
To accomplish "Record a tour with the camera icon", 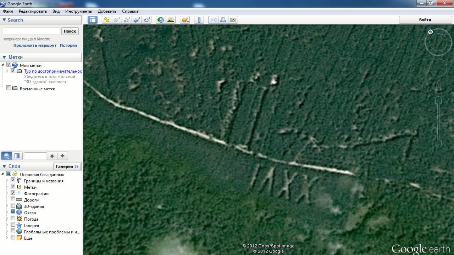I will click(147, 20).
